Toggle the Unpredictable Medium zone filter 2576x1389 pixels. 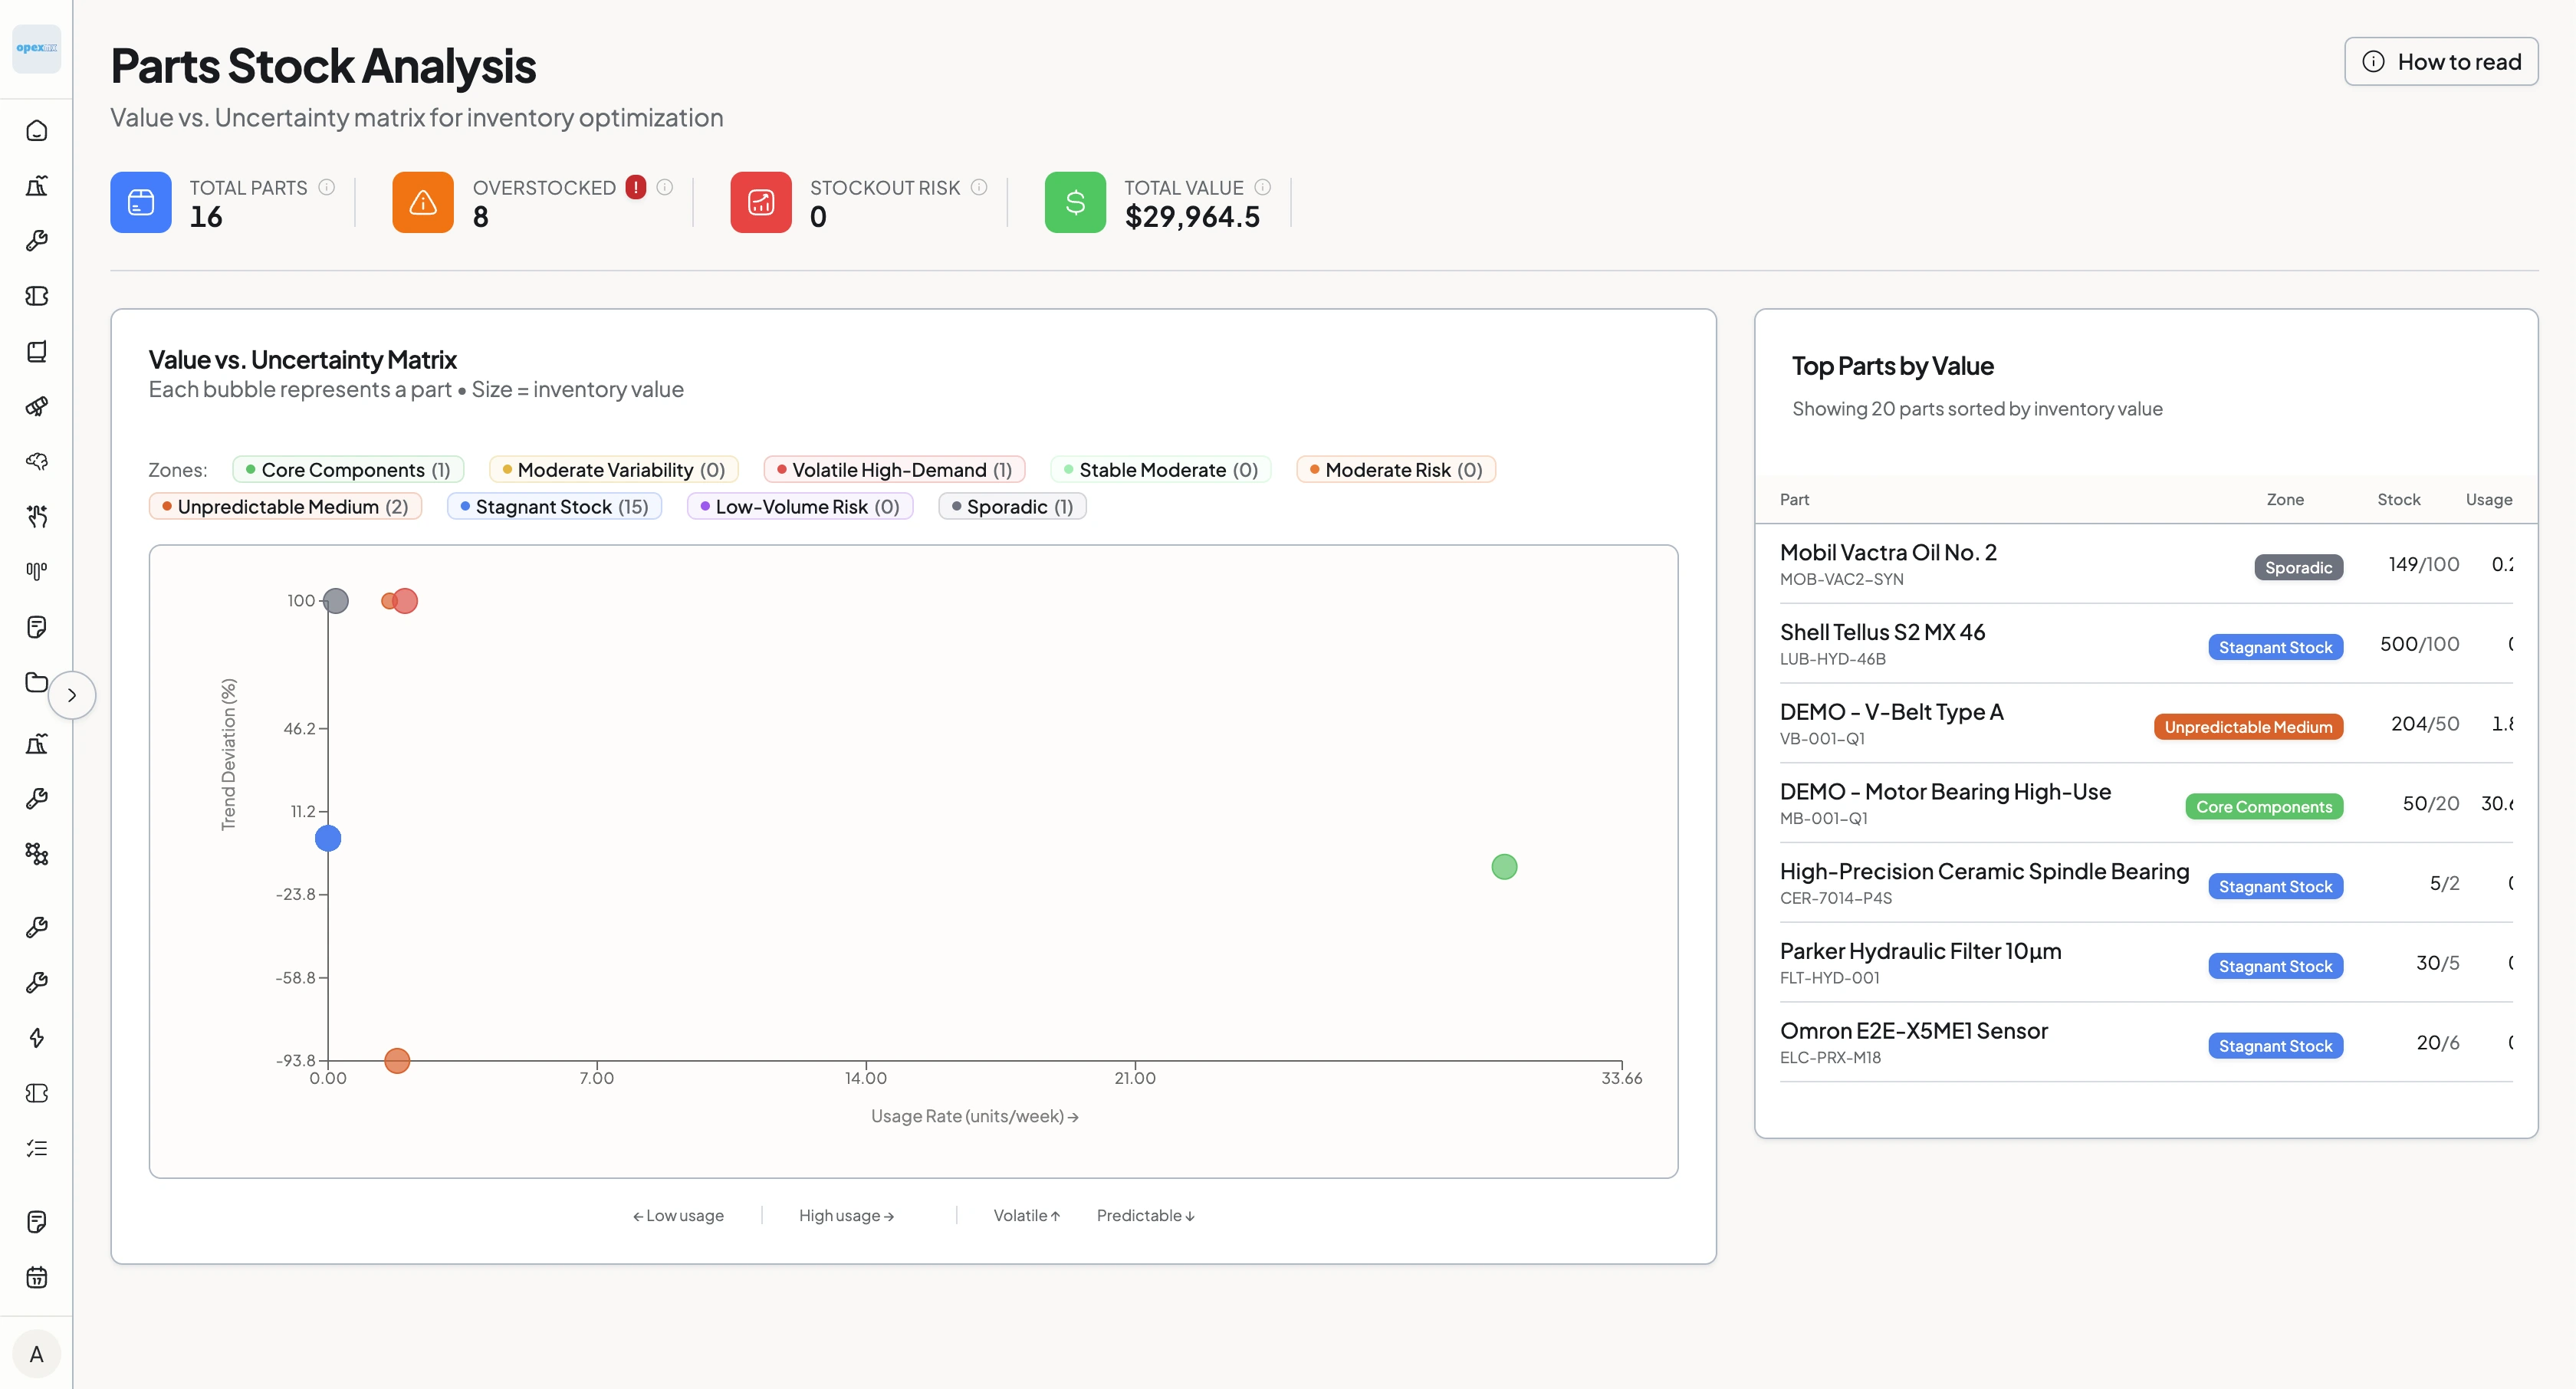286,507
